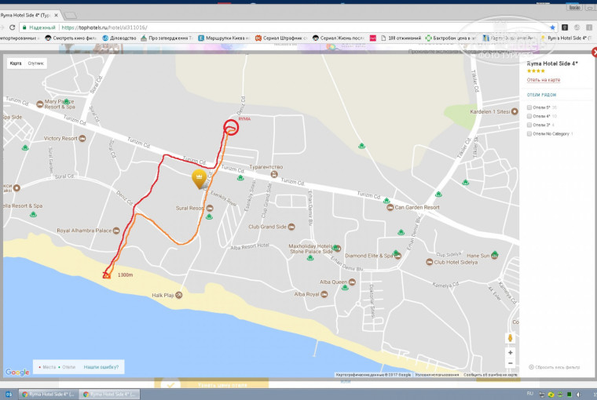
Task: Open the 'Отель на карте' link
Action: [544, 80]
